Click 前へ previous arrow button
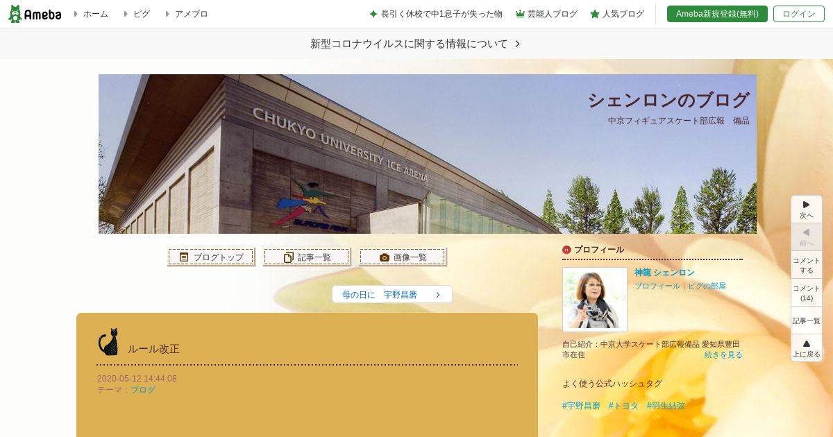 (x=807, y=237)
